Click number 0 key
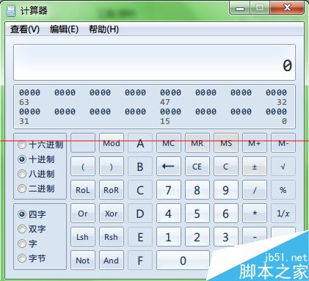This screenshot has width=309, height=281. pyautogui.click(x=183, y=260)
